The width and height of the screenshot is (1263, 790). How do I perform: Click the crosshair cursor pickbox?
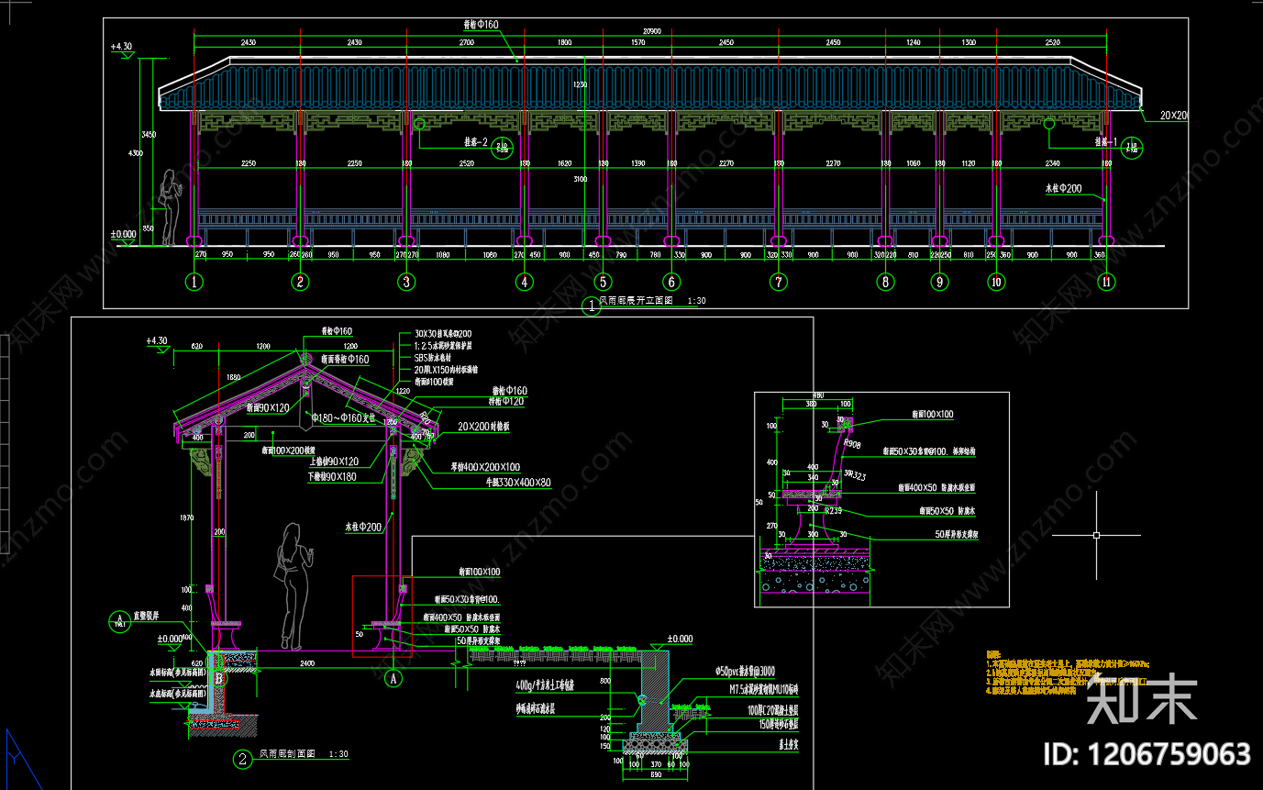coord(1096,534)
